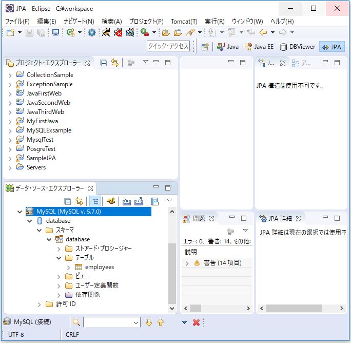
Task: Open the Java EE perspective
Action: point(259,47)
